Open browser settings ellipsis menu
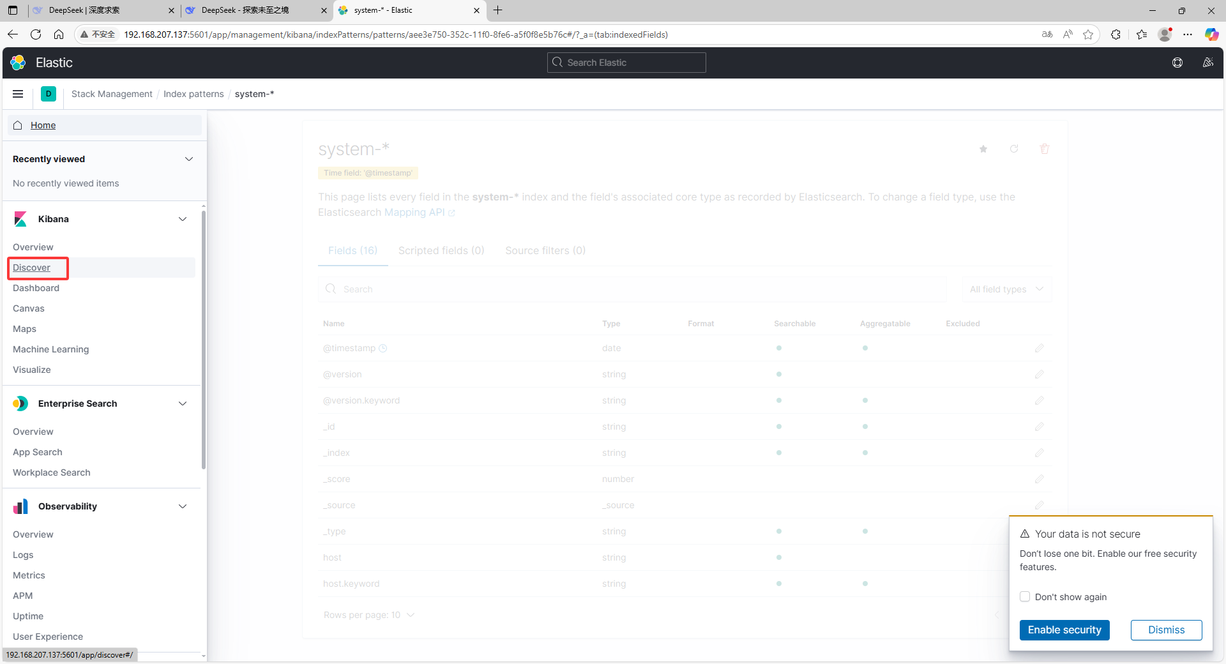The width and height of the screenshot is (1226, 664). [1188, 34]
